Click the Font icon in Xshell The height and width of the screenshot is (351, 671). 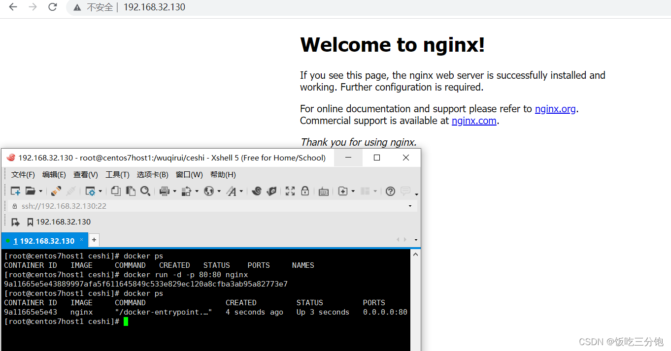pos(232,191)
